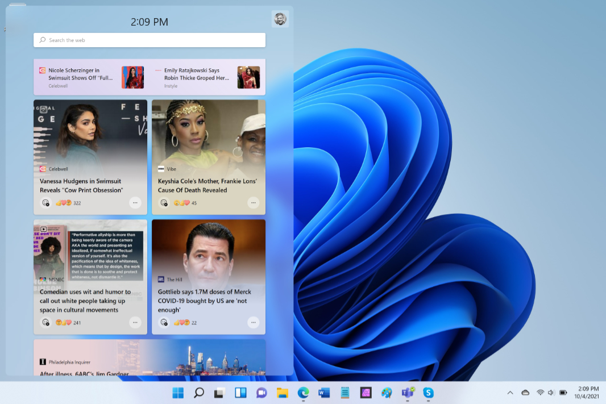Open the Windows Start menu

pyautogui.click(x=178, y=393)
